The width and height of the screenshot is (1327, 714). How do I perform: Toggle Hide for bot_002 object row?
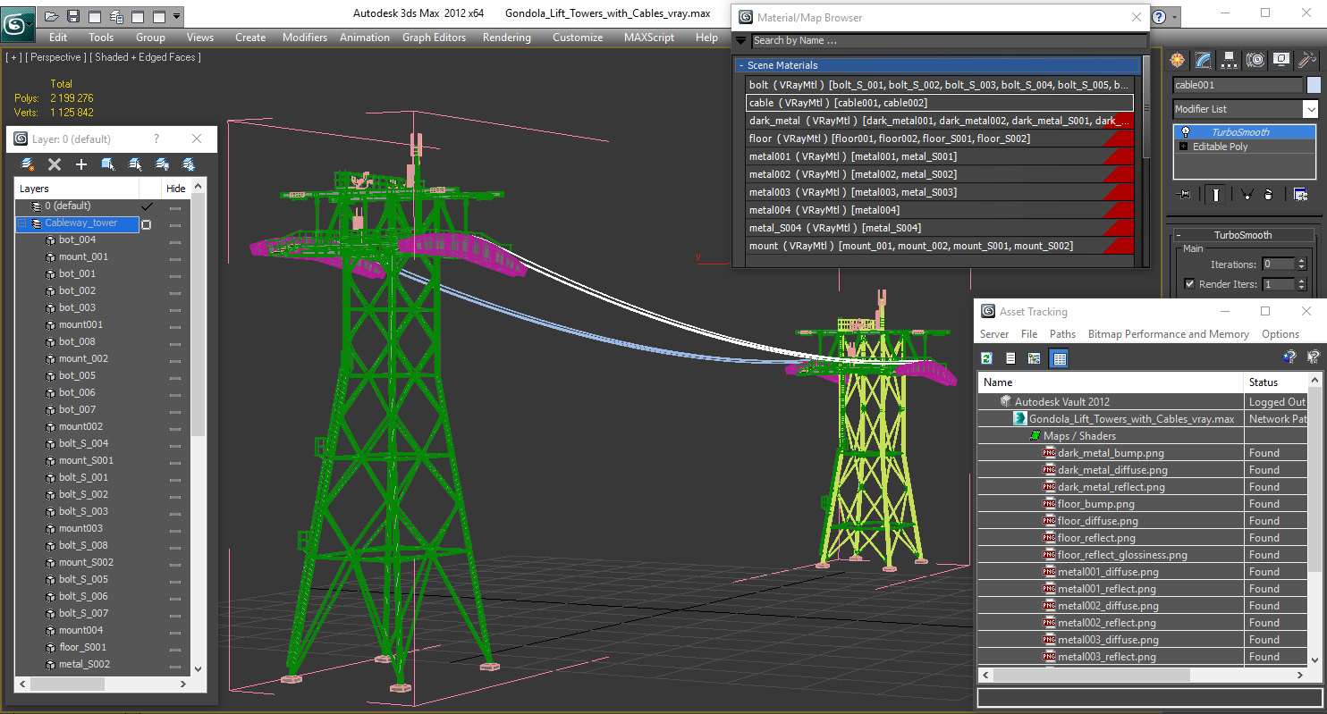tap(175, 291)
